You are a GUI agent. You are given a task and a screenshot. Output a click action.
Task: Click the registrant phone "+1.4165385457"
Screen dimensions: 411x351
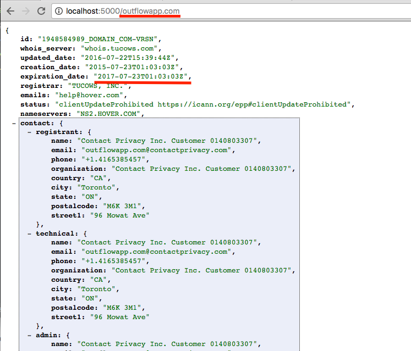(113, 159)
